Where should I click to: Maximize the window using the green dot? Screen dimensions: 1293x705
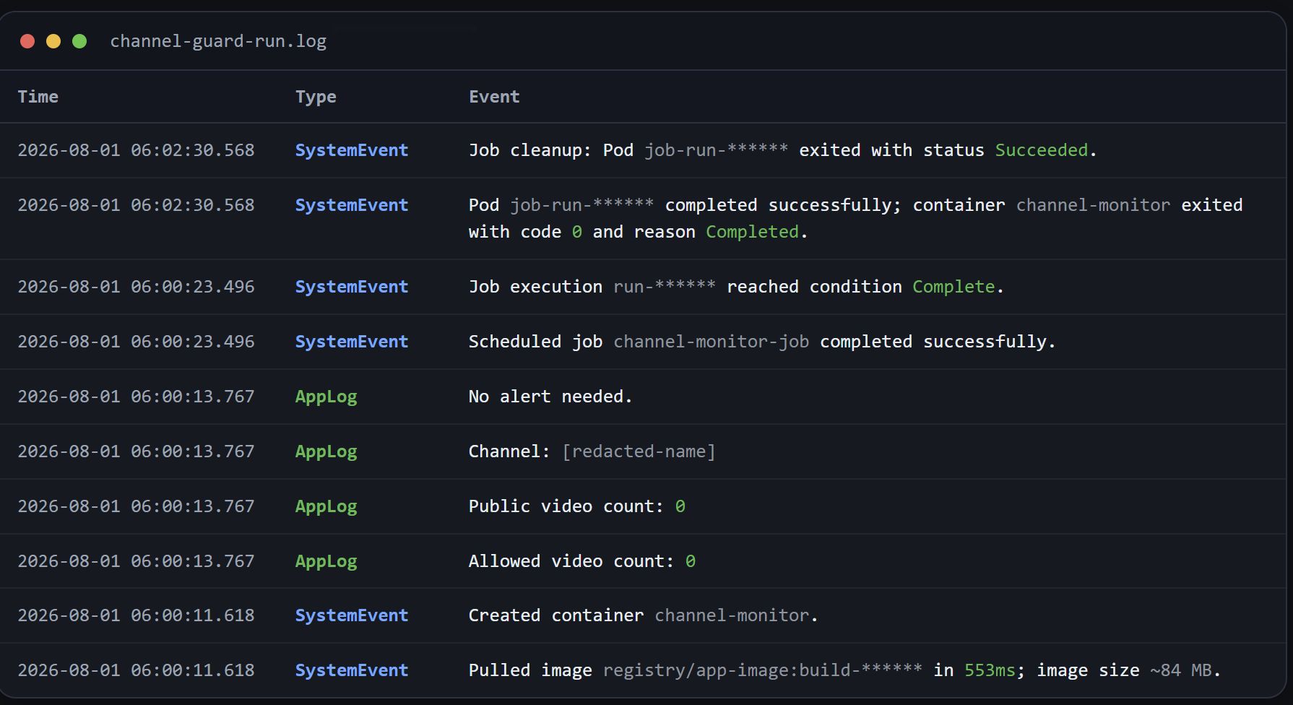click(79, 41)
